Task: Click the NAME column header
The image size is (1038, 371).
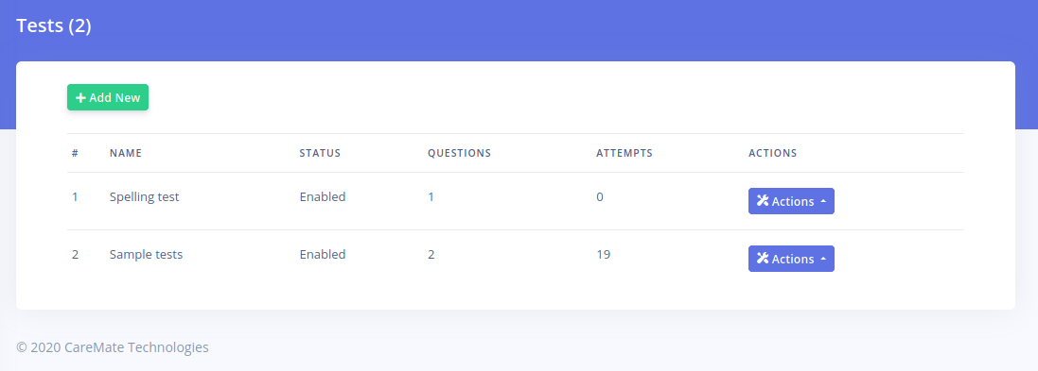Action: [126, 153]
